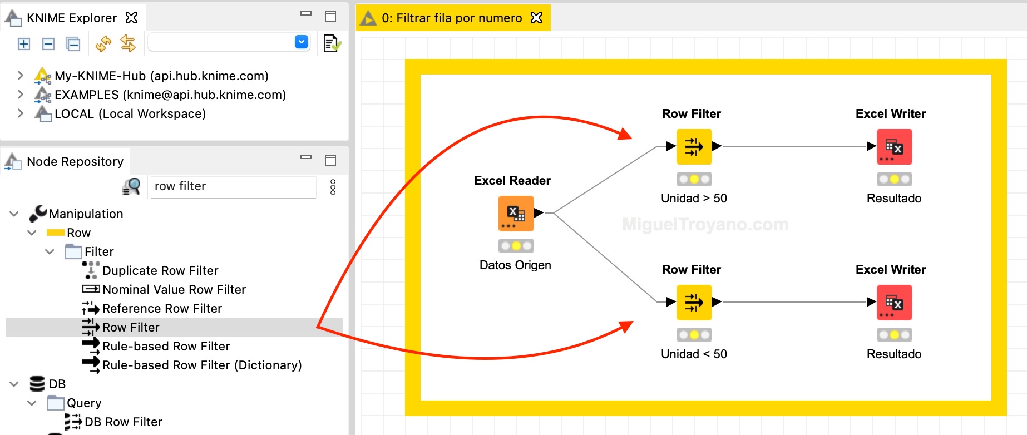Screen dimensions: 1027x435
Task: Click the output port of Unidad > 50 filter
Action: [x=717, y=146]
